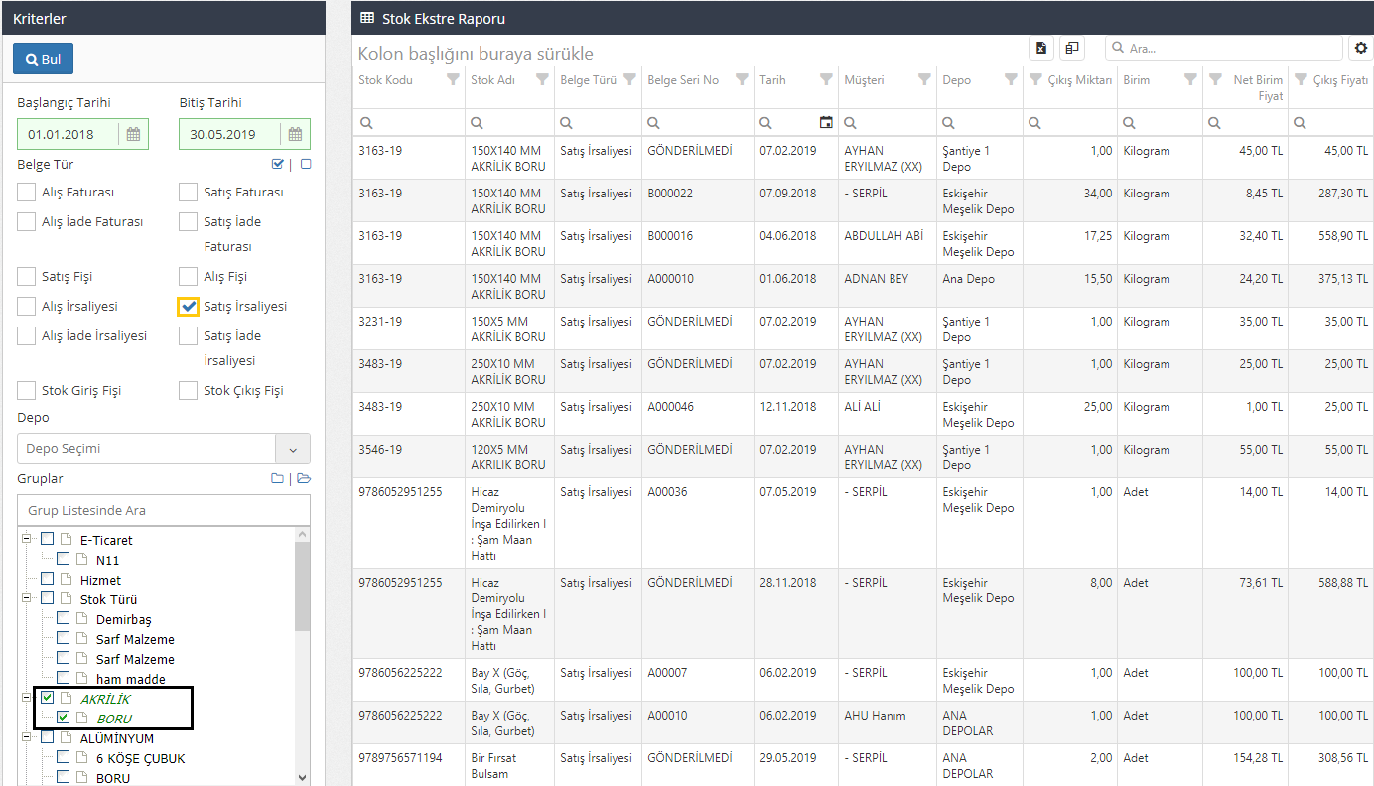The image size is (1374, 786).
Task: Collapse the Stok Türü tree node
Action: 27,599
